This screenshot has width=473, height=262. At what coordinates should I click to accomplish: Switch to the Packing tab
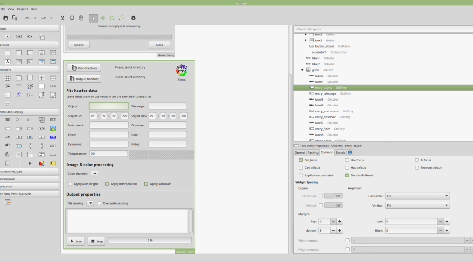313,153
